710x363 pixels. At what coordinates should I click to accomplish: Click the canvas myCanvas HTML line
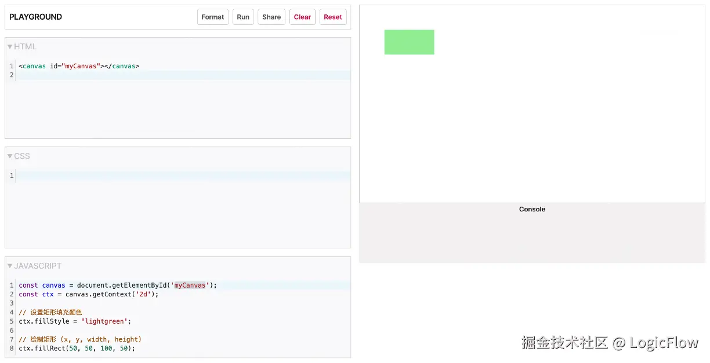point(79,66)
